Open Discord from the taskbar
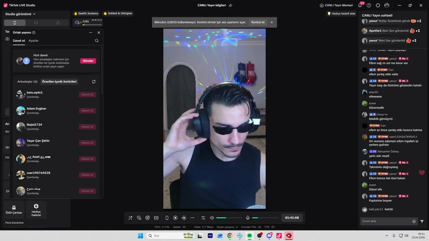429x241 pixels. tap(269, 236)
